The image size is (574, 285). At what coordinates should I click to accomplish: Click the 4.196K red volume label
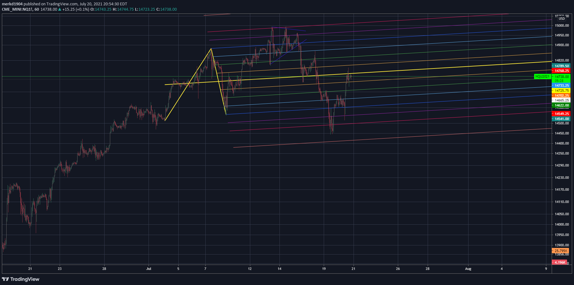(560, 262)
